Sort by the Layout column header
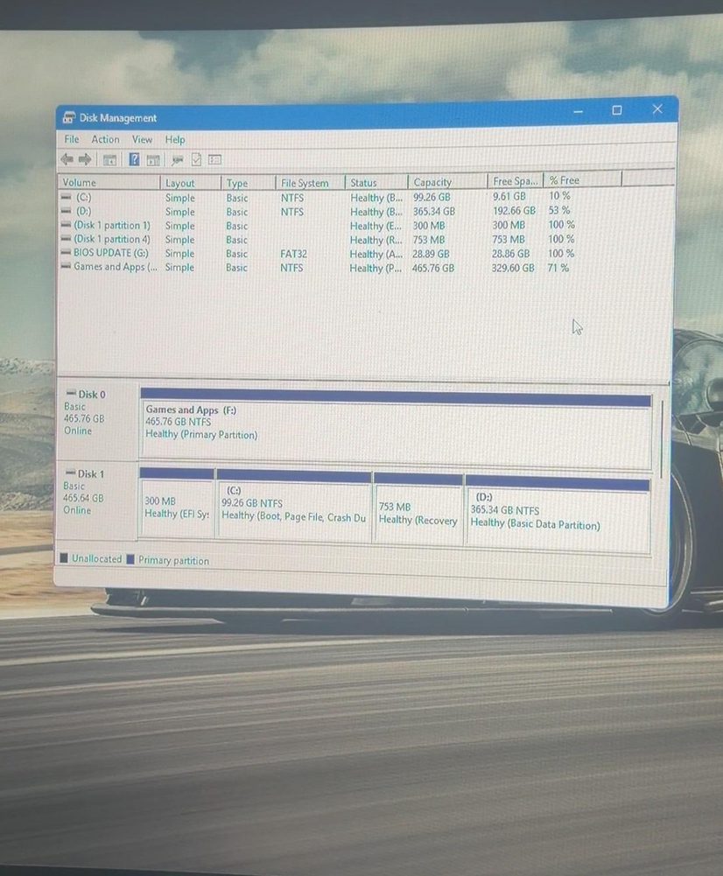Image resolution: width=723 pixels, height=876 pixels. coord(191,183)
